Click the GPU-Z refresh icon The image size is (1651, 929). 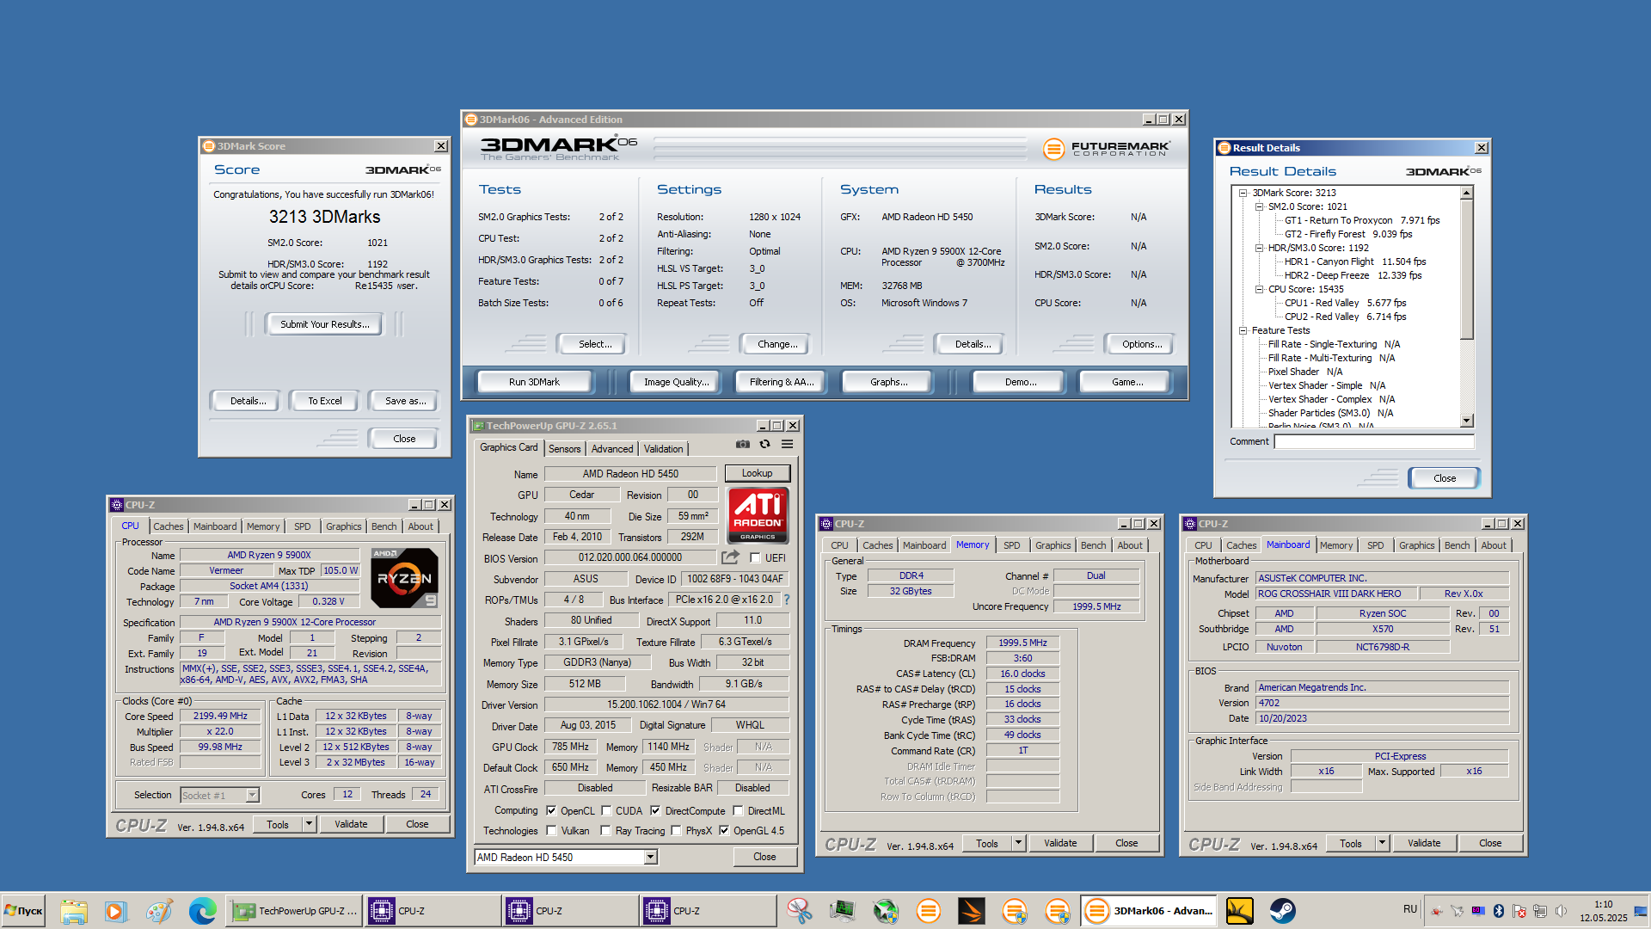(x=764, y=445)
